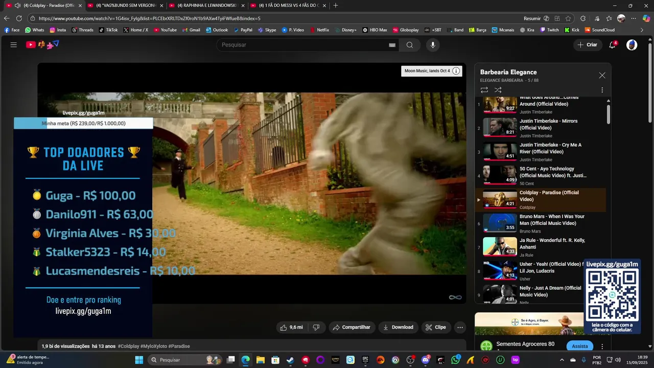Open HBO Max bookmark
This screenshot has height=368, width=654.
coord(375,30)
